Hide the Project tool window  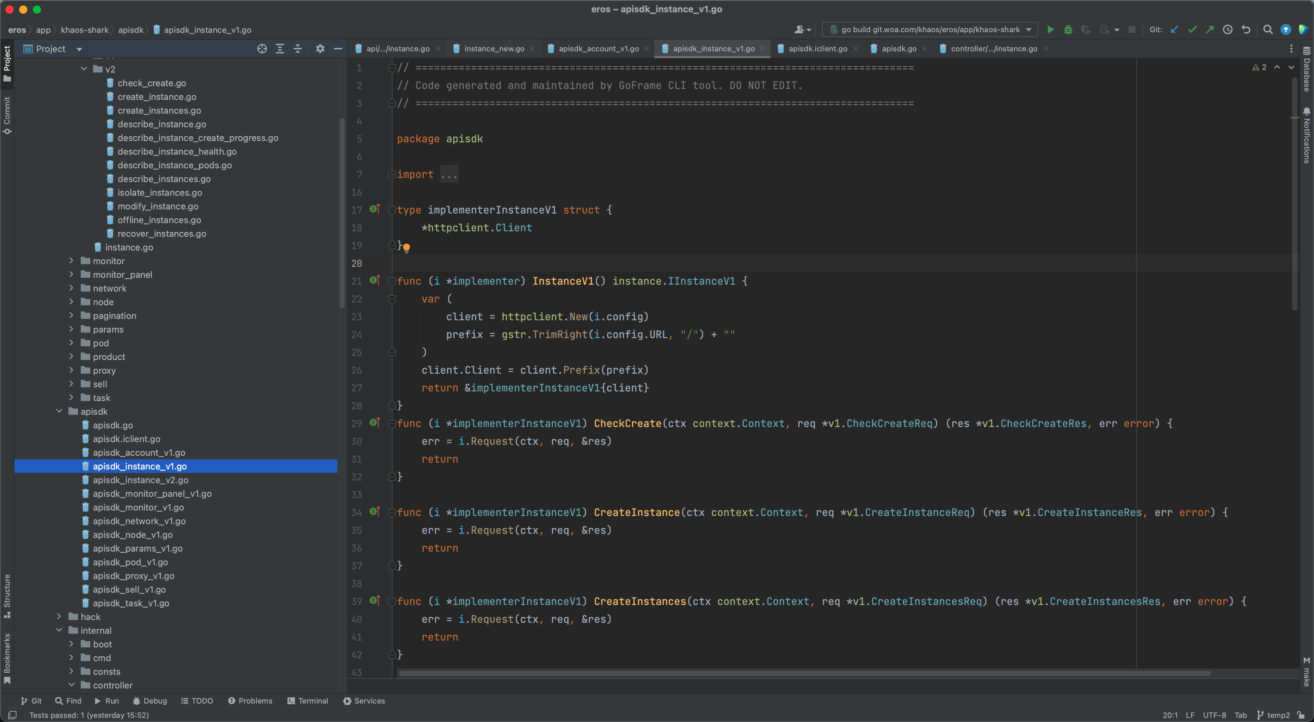point(338,49)
